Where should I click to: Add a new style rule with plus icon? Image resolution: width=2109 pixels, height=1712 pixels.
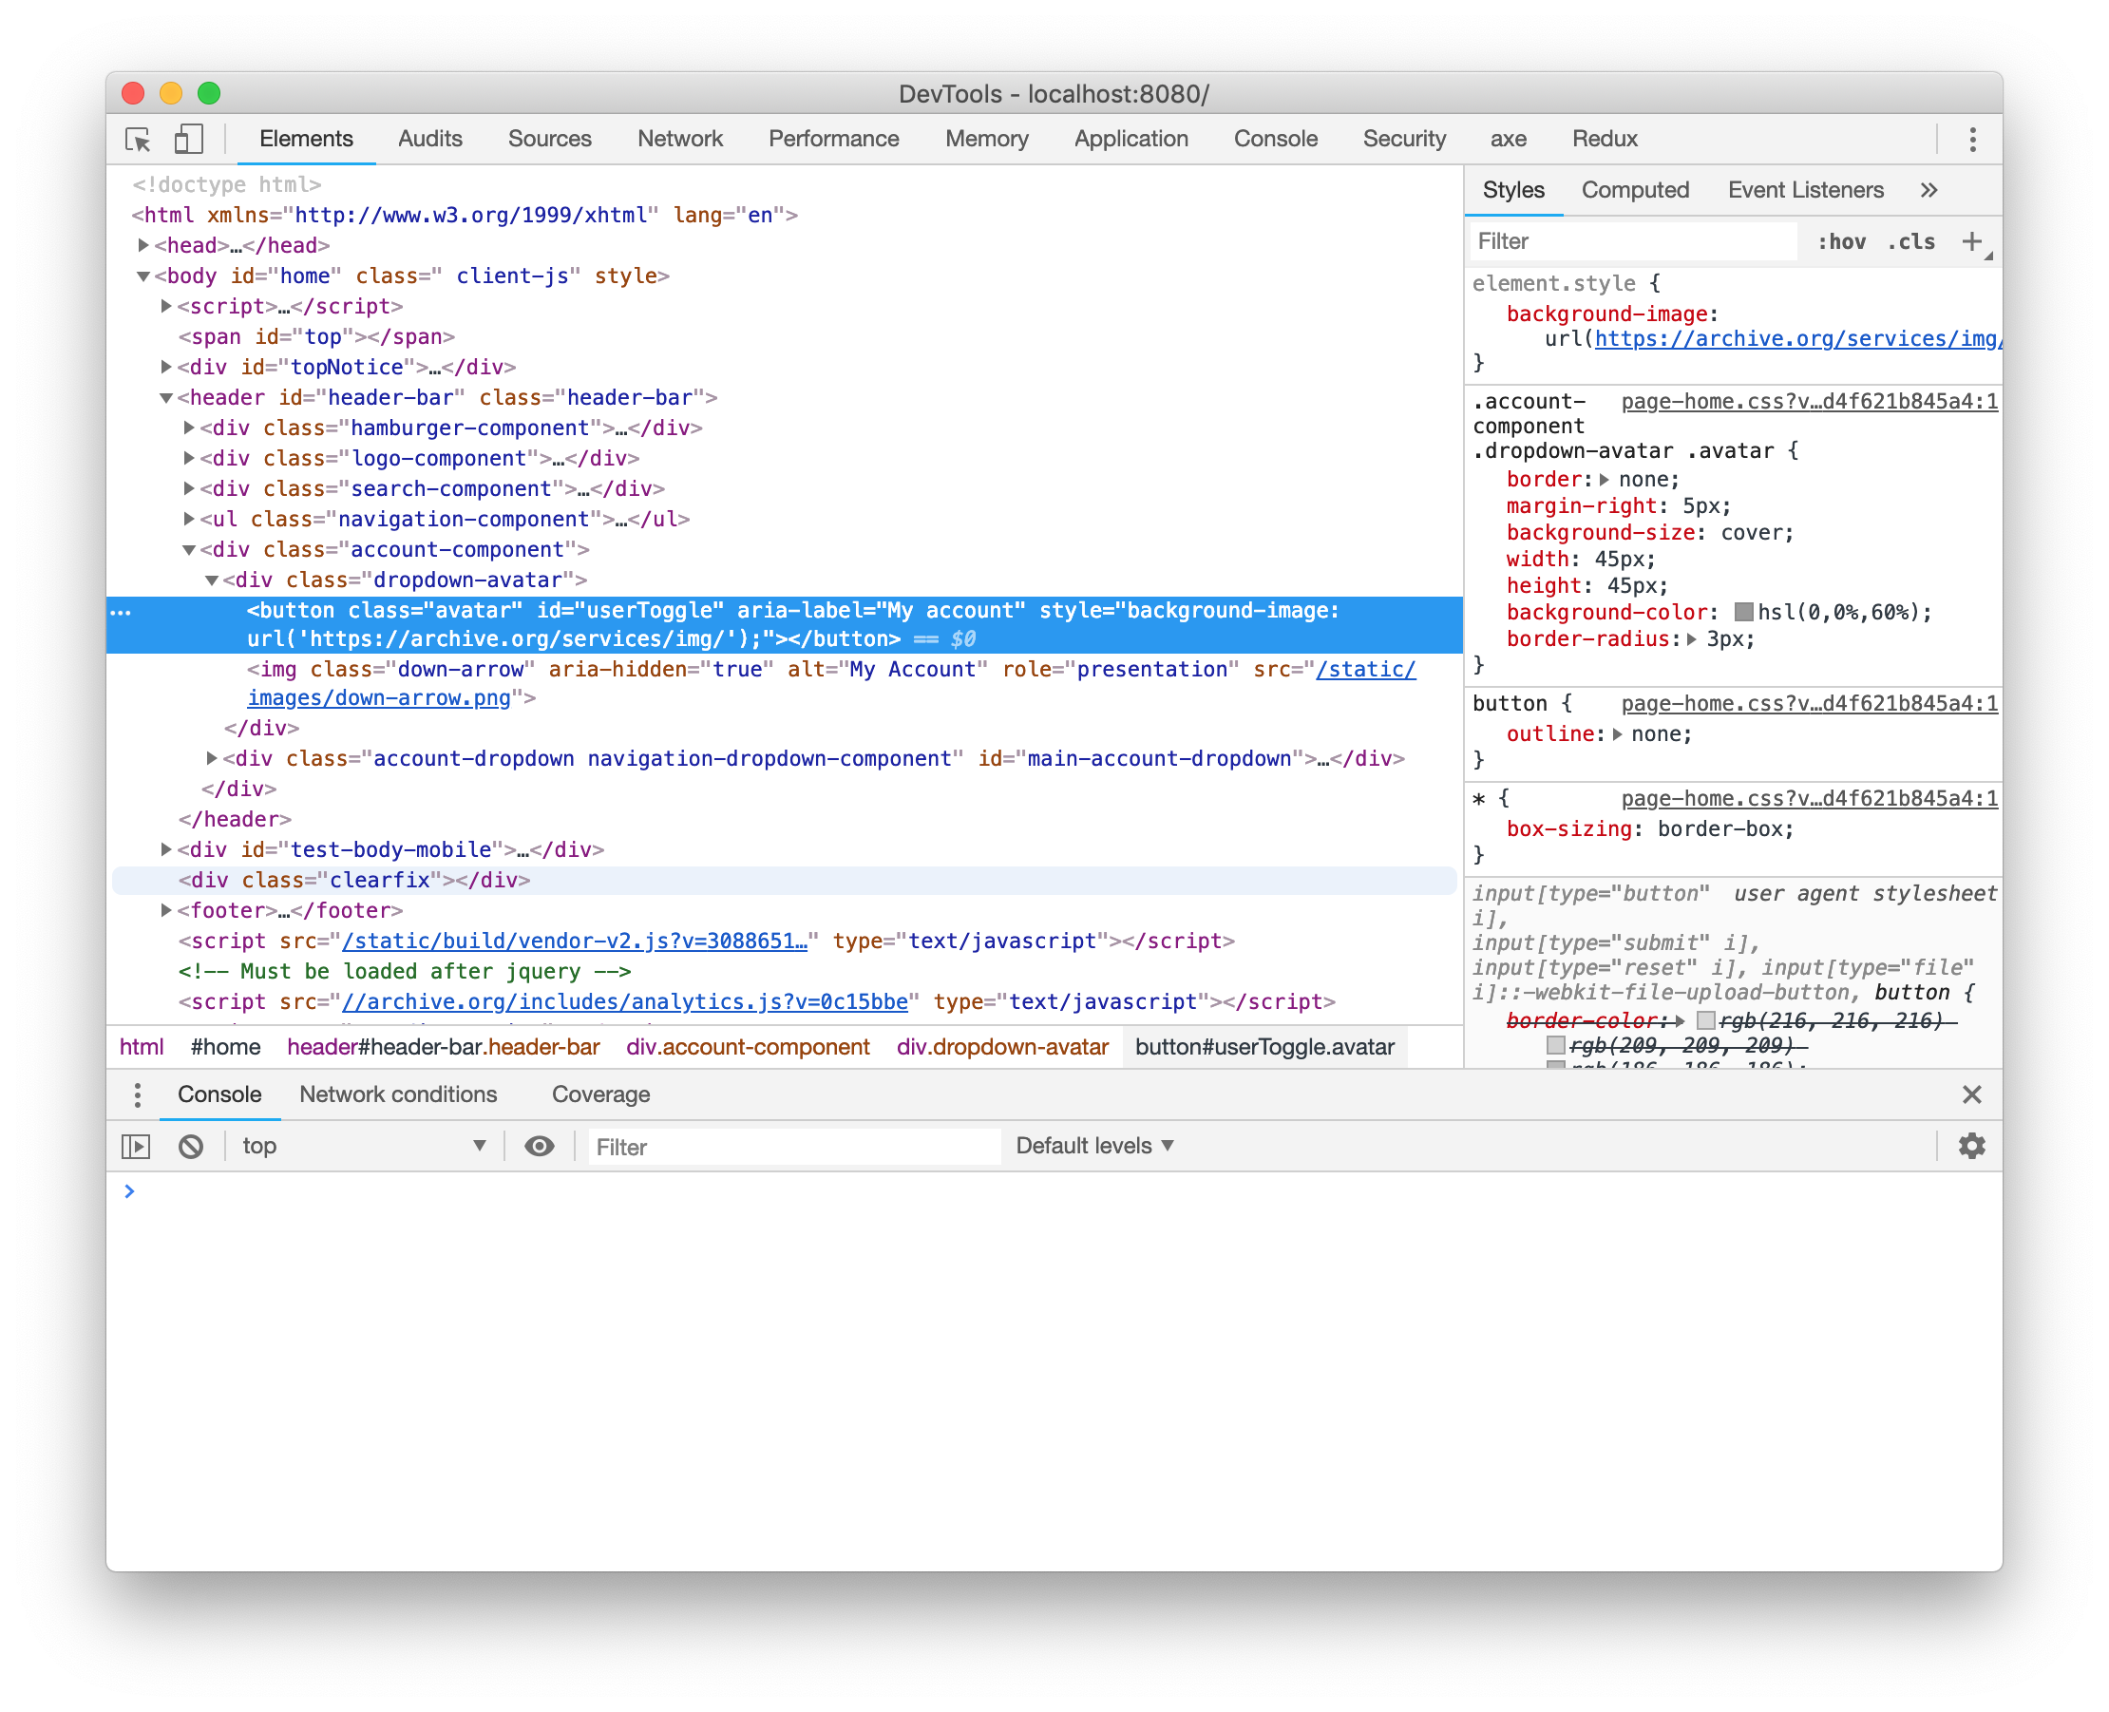1971,240
